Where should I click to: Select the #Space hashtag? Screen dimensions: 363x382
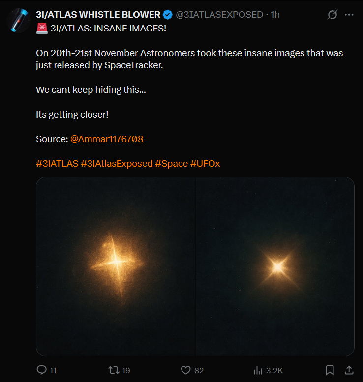[x=171, y=164]
